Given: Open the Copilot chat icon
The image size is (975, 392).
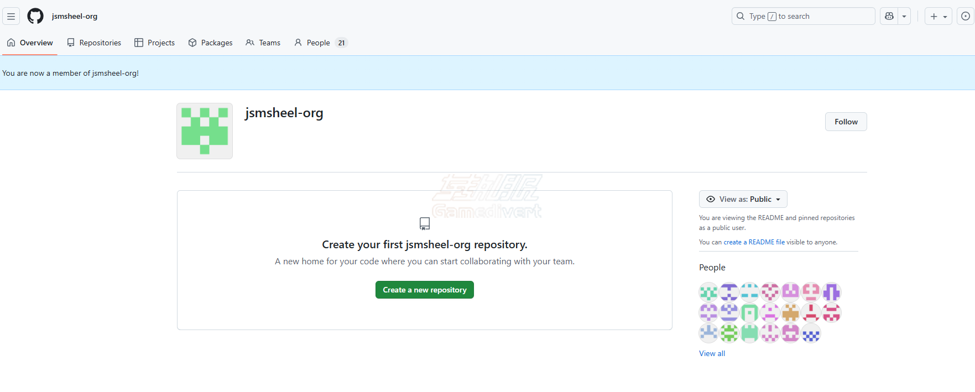Looking at the screenshot, I should (889, 17).
